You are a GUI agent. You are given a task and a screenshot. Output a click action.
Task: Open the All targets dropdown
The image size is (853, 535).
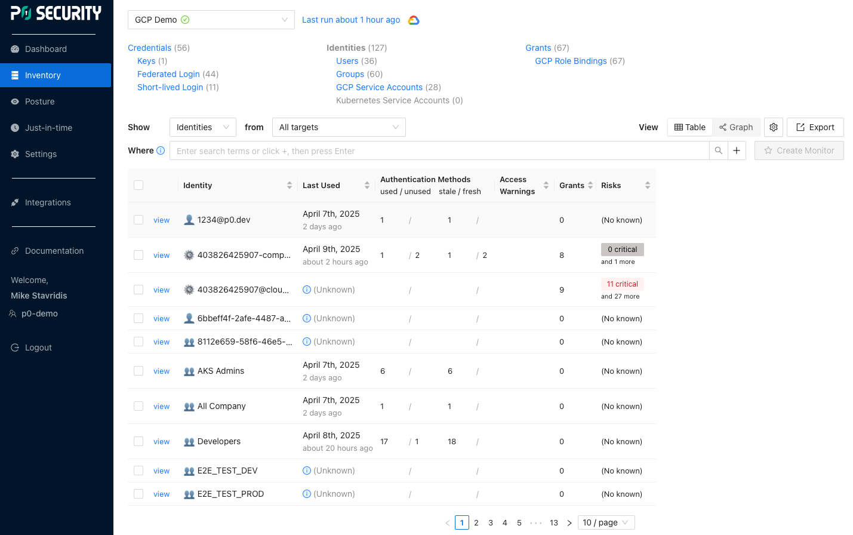tap(339, 127)
